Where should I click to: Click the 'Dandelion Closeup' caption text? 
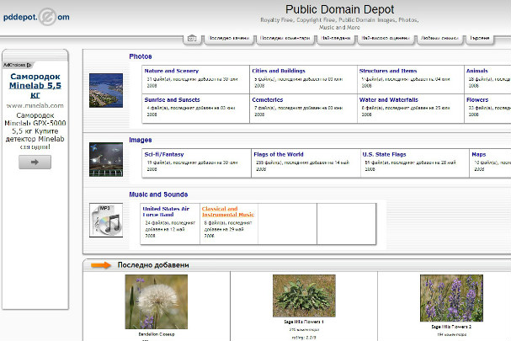(x=157, y=334)
